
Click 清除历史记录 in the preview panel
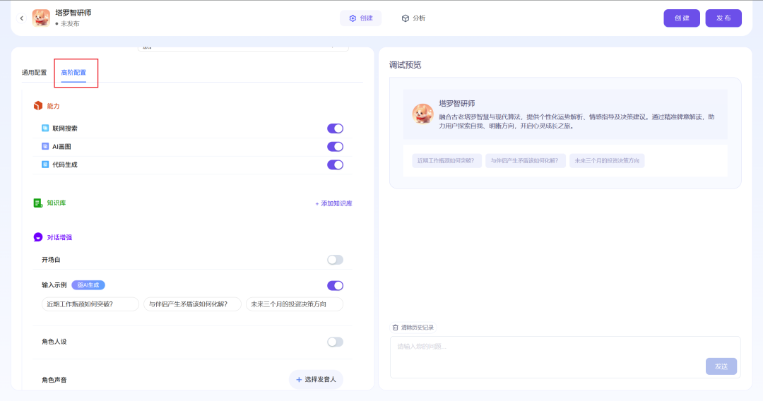[413, 328]
